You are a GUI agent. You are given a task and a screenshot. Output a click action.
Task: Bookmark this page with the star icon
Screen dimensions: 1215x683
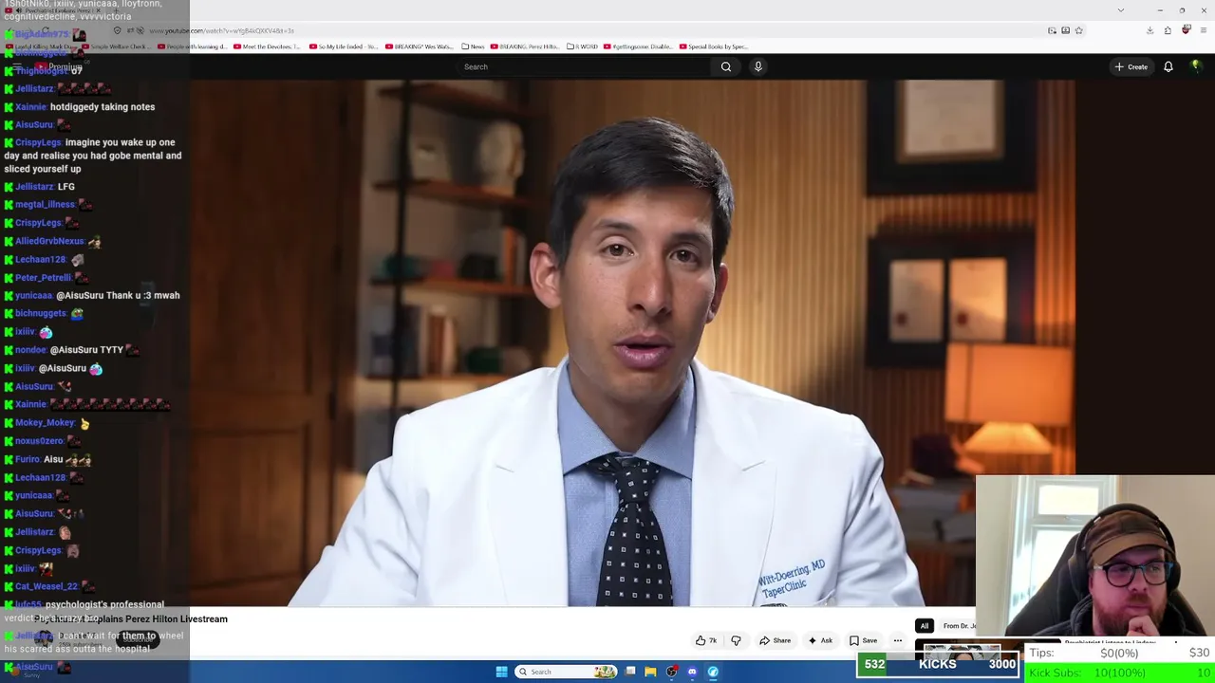[1078, 30]
